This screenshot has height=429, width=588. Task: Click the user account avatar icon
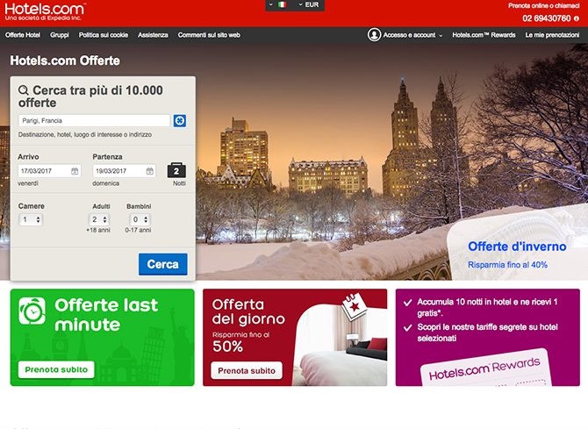coord(374,35)
